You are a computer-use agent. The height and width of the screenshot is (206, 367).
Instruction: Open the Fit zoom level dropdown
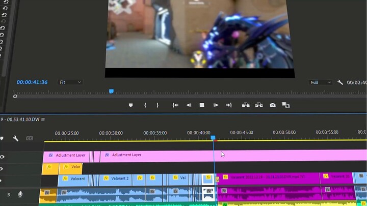70,82
